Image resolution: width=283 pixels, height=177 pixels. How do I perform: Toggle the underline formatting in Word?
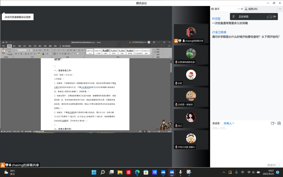pos(21,54)
